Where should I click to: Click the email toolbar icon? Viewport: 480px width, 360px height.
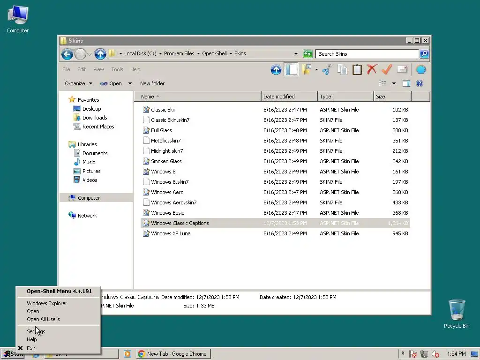click(x=402, y=69)
